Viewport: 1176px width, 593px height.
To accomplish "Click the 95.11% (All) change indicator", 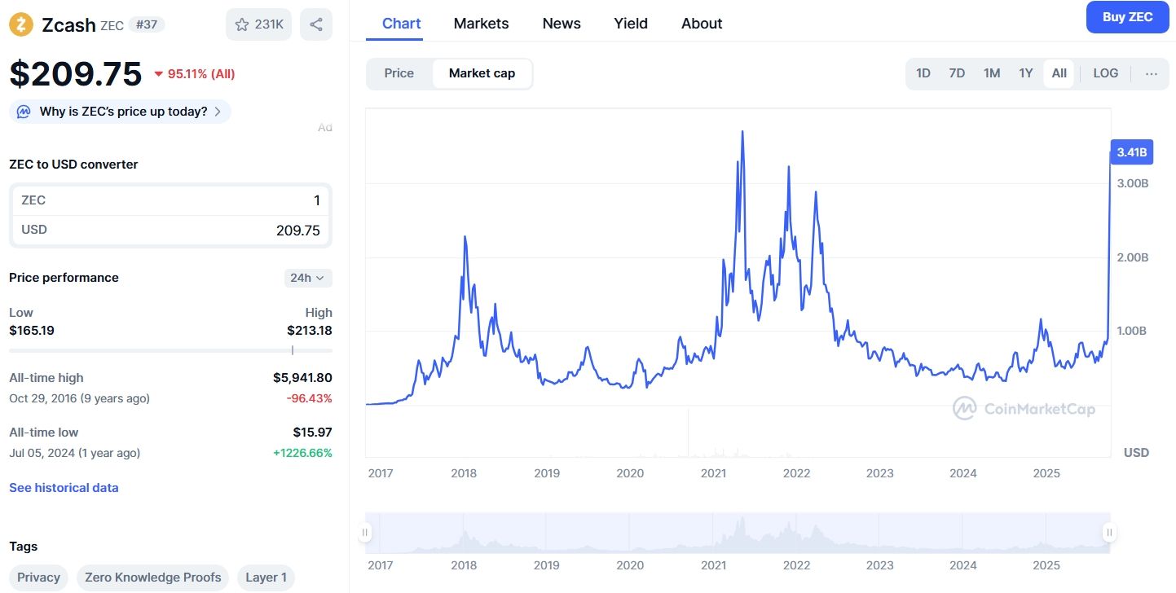I will tap(195, 74).
